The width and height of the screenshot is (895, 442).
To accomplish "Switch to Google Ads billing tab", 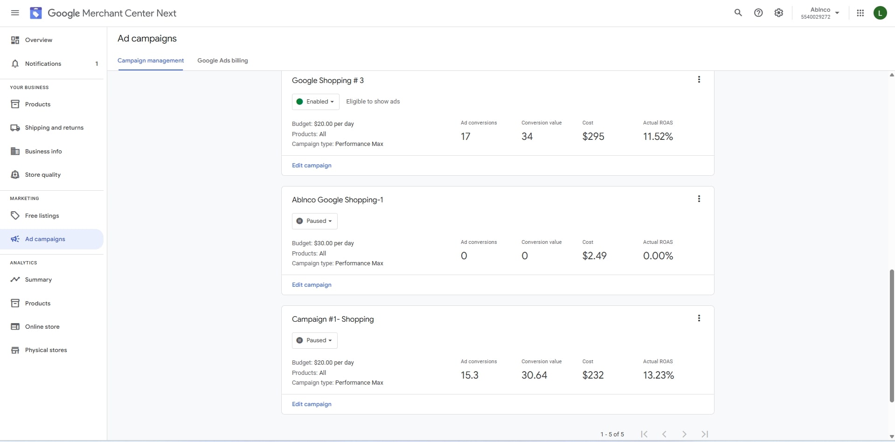I will click(222, 61).
